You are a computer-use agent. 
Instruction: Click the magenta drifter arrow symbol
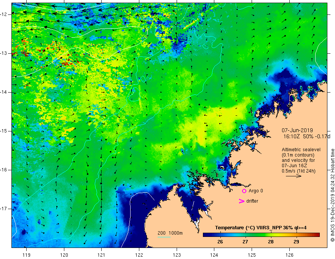point(241,201)
